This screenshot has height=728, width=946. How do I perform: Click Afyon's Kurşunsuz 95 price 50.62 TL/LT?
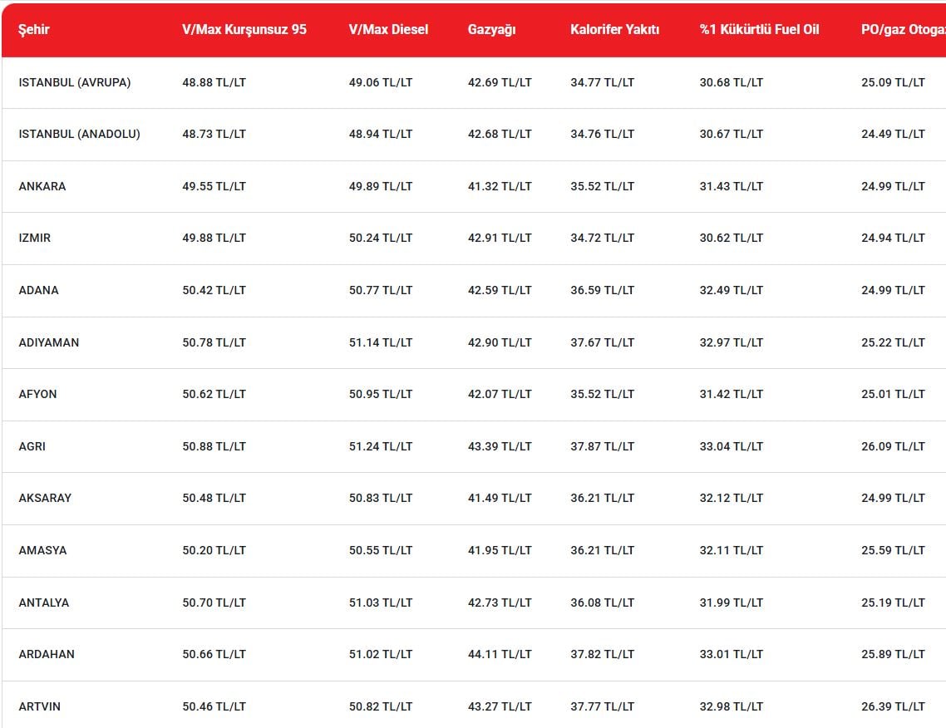click(214, 394)
